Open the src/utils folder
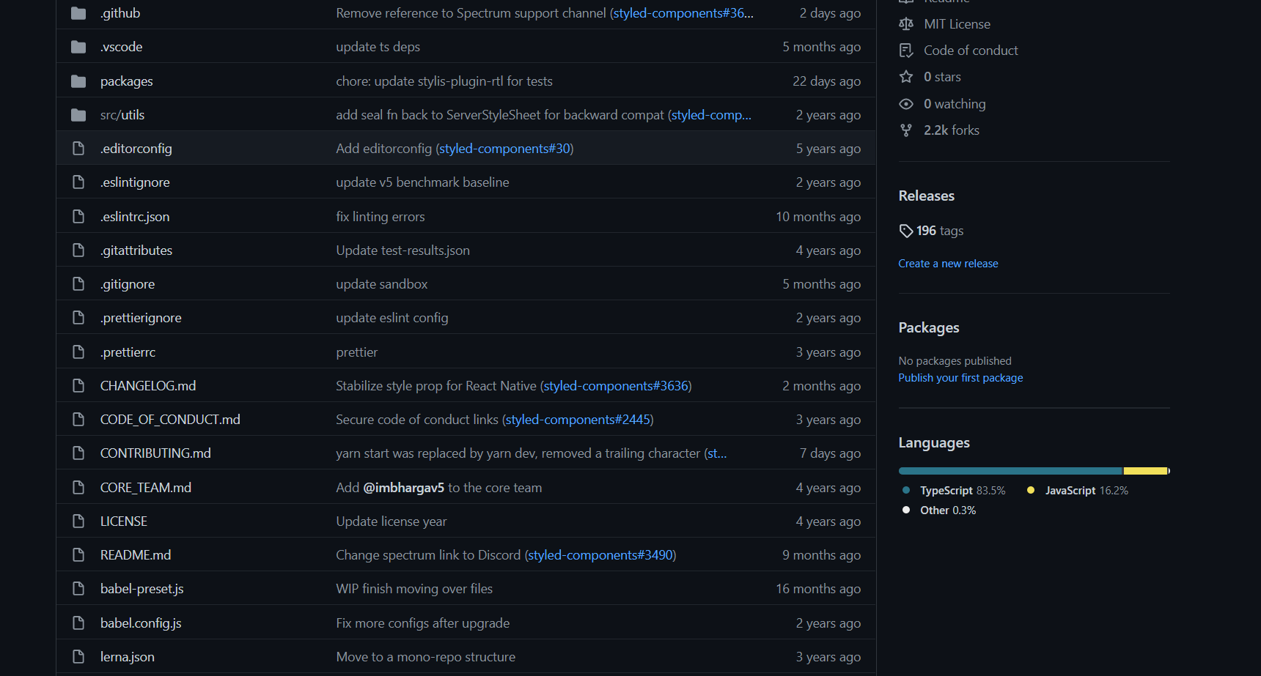 click(x=122, y=115)
